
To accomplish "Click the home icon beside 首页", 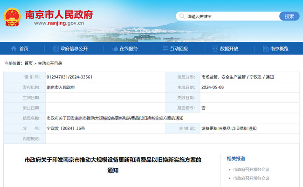I will click(14, 48).
